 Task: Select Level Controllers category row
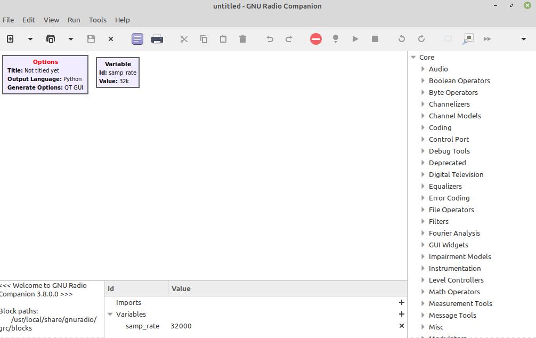pos(472,280)
